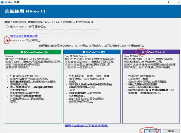Click the Pro edition description text
The height and width of the screenshot is (133, 181).
pos(90,62)
